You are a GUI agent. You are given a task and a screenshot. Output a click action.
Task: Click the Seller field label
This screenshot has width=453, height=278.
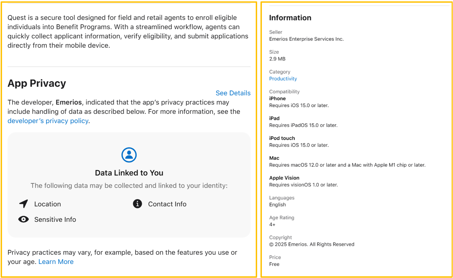tap(276, 32)
